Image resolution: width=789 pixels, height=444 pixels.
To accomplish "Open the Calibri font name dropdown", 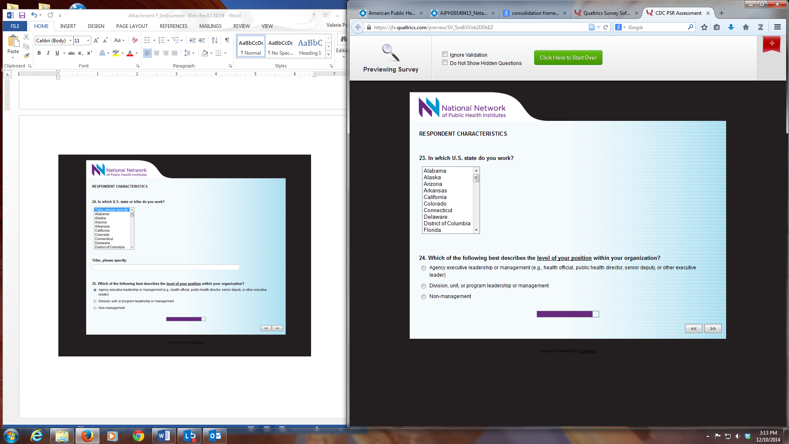I will (x=70, y=40).
